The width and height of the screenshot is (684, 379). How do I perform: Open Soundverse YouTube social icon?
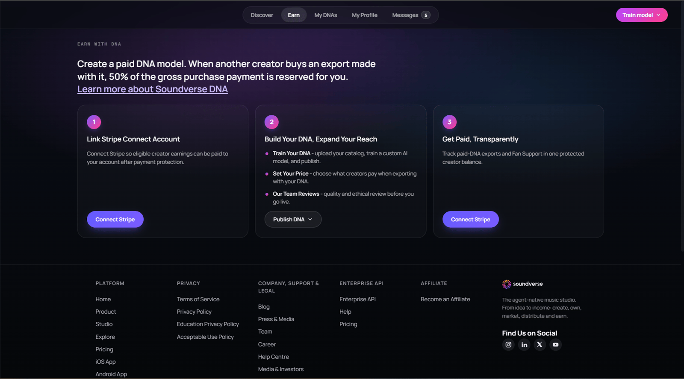coord(555,345)
